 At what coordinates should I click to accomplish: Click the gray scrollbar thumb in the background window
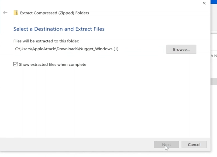pyautogui.click(x=214, y=82)
